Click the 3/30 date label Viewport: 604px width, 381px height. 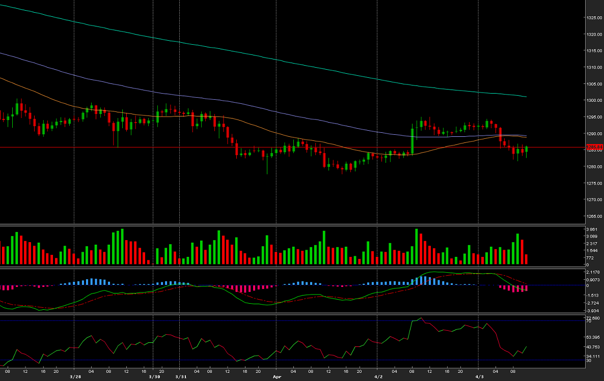click(154, 377)
